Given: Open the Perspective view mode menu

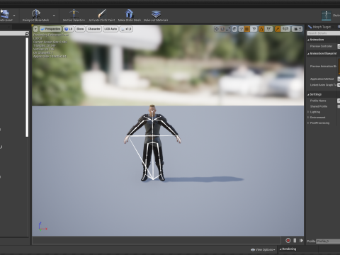Looking at the screenshot, I should 50,29.
